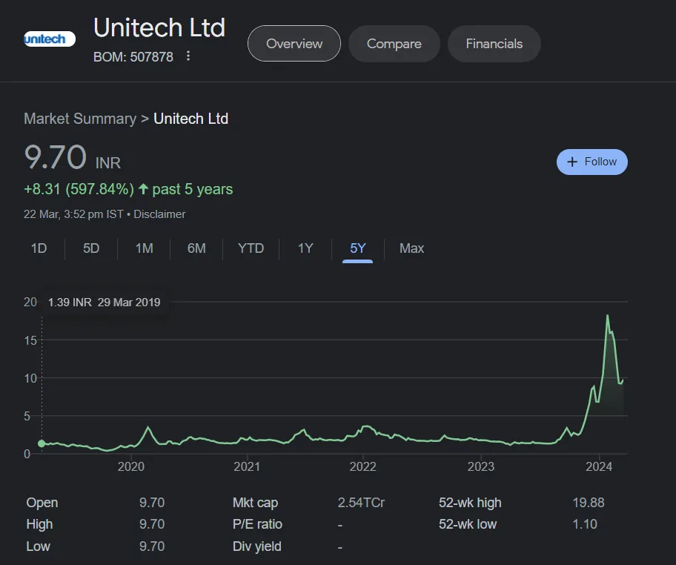The height and width of the screenshot is (565, 676).
Task: Click the Unitech logo icon
Action: 50,39
